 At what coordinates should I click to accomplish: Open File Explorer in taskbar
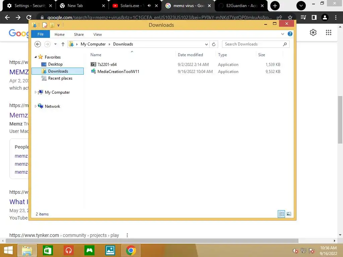click(27, 250)
